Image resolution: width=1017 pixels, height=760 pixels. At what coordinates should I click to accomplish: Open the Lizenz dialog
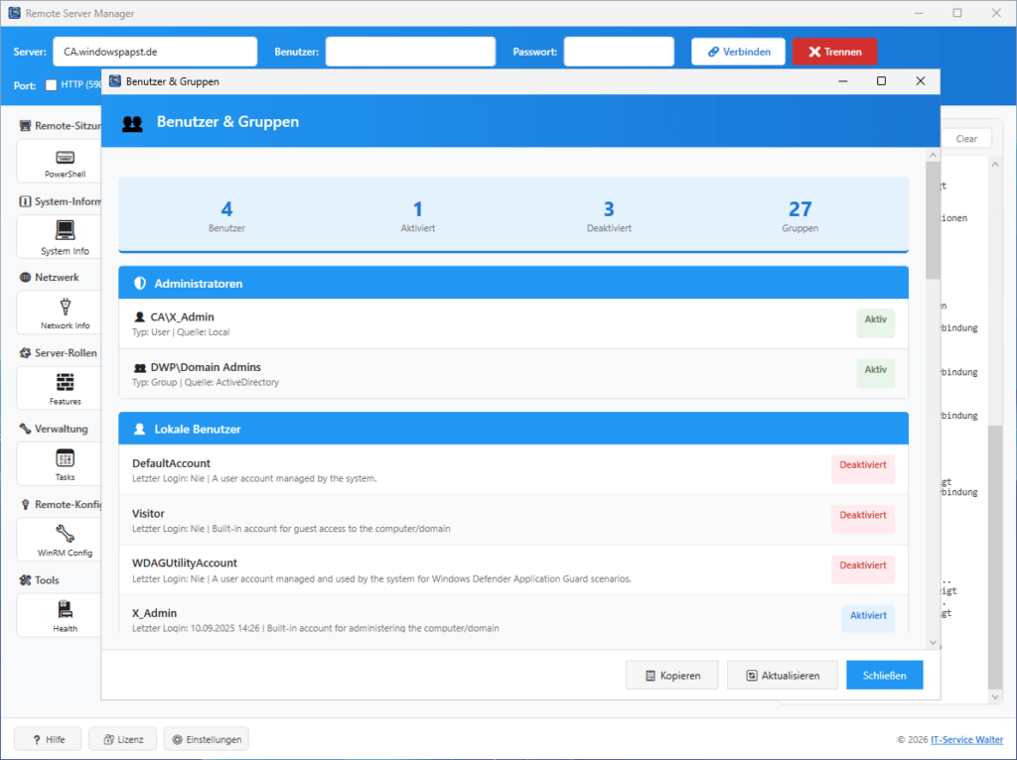[x=122, y=738]
